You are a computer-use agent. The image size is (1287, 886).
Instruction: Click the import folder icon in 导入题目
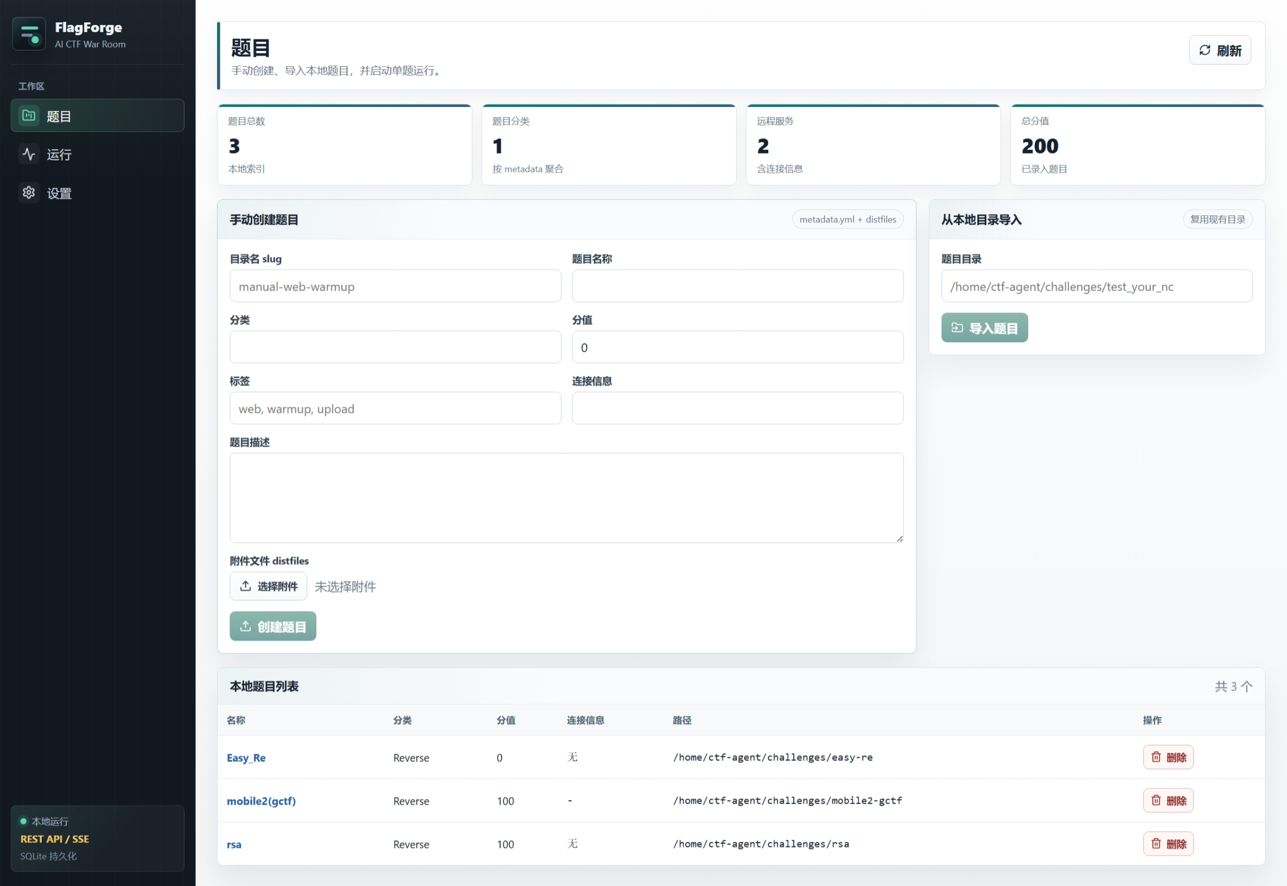coord(957,328)
